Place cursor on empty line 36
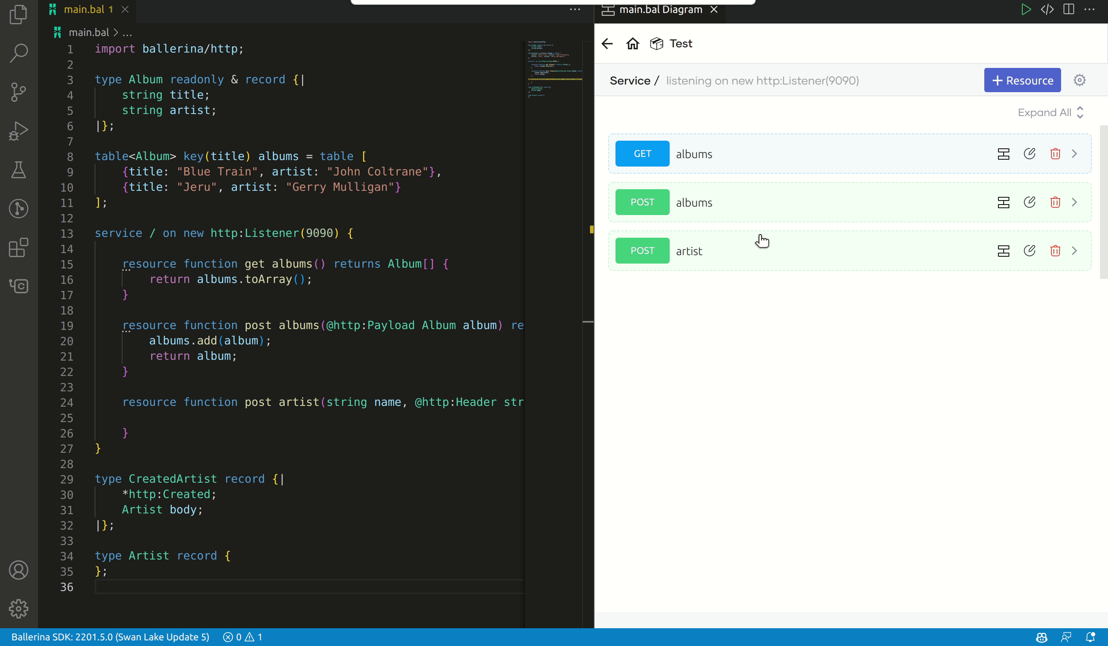The width and height of the screenshot is (1108, 646). point(309,587)
